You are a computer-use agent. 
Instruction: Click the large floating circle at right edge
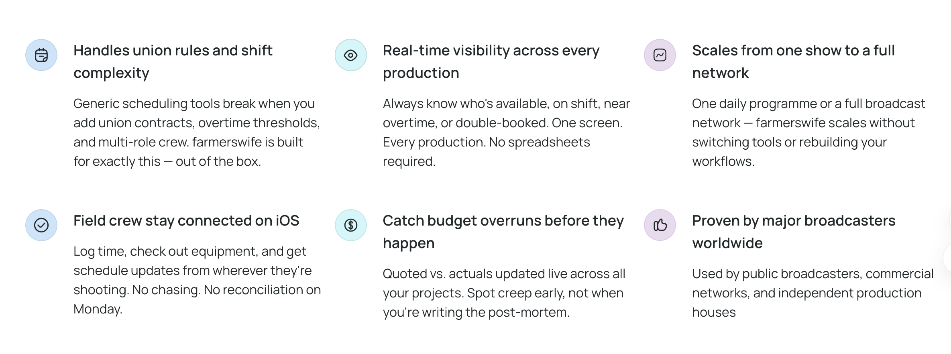(948, 258)
